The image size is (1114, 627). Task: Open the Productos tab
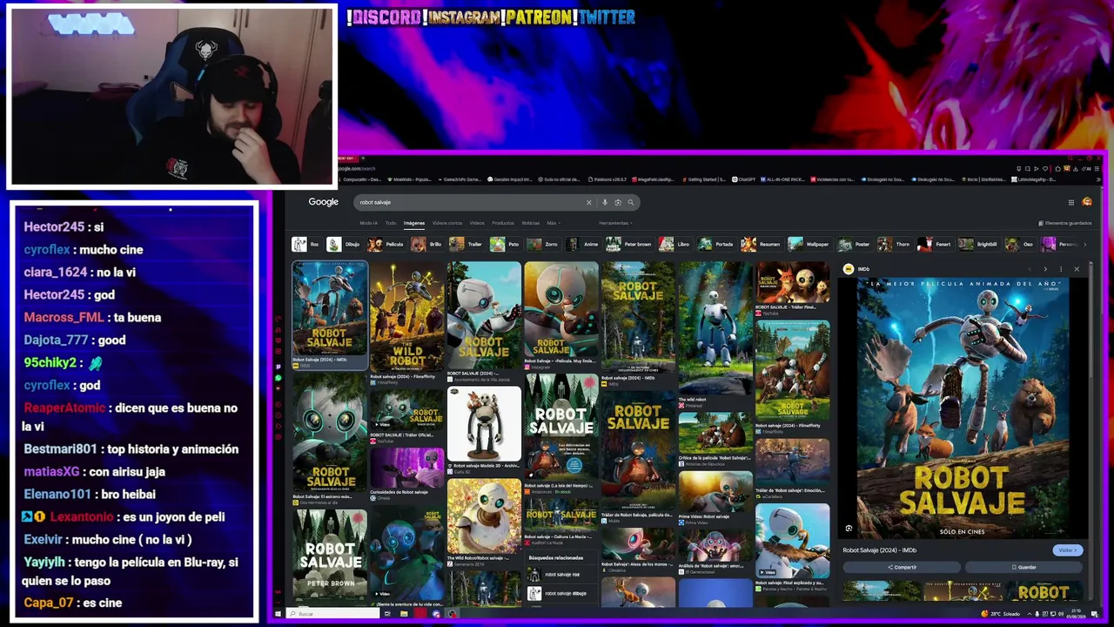[x=503, y=223]
